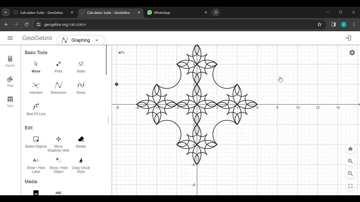This screenshot has width=360, height=202.
Task: Select the Show / Hide Label tool
Action: (36, 166)
